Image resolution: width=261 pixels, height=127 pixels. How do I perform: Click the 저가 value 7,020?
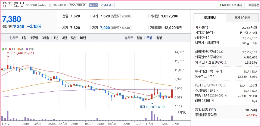coord(105,28)
